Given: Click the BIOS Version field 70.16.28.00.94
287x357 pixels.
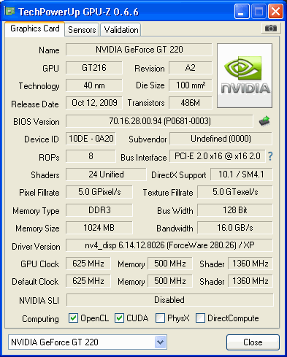Looking at the screenshot, I should coord(160,121).
